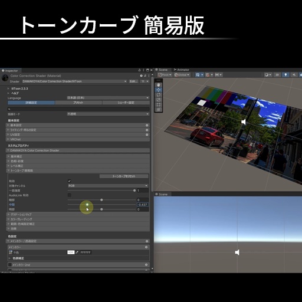Open the Shader dropdown
This screenshot has width=302, height=302.
click(74, 81)
